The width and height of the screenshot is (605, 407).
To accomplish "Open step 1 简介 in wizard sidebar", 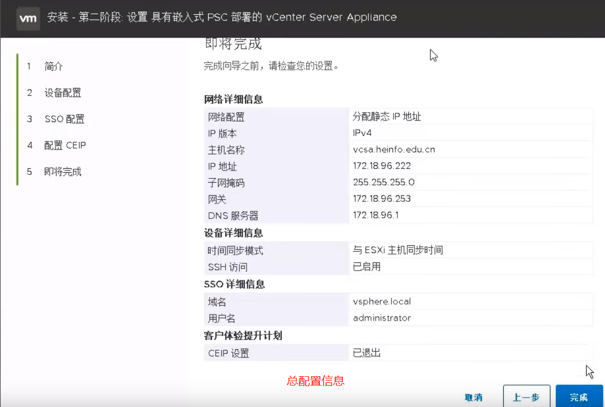I will pyautogui.click(x=53, y=67).
